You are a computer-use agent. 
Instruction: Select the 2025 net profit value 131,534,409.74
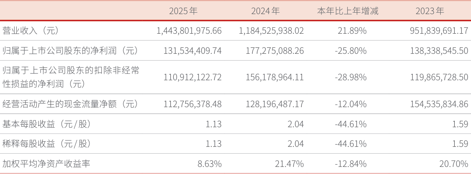pos(193,51)
